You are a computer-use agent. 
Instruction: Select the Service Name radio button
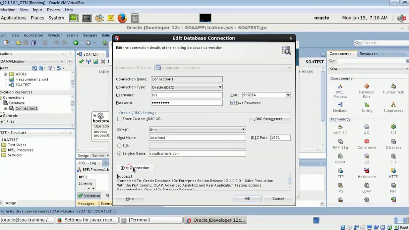click(119, 154)
